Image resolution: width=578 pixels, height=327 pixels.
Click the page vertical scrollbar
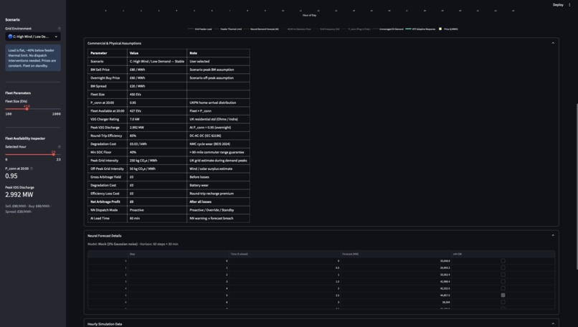[577, 186]
